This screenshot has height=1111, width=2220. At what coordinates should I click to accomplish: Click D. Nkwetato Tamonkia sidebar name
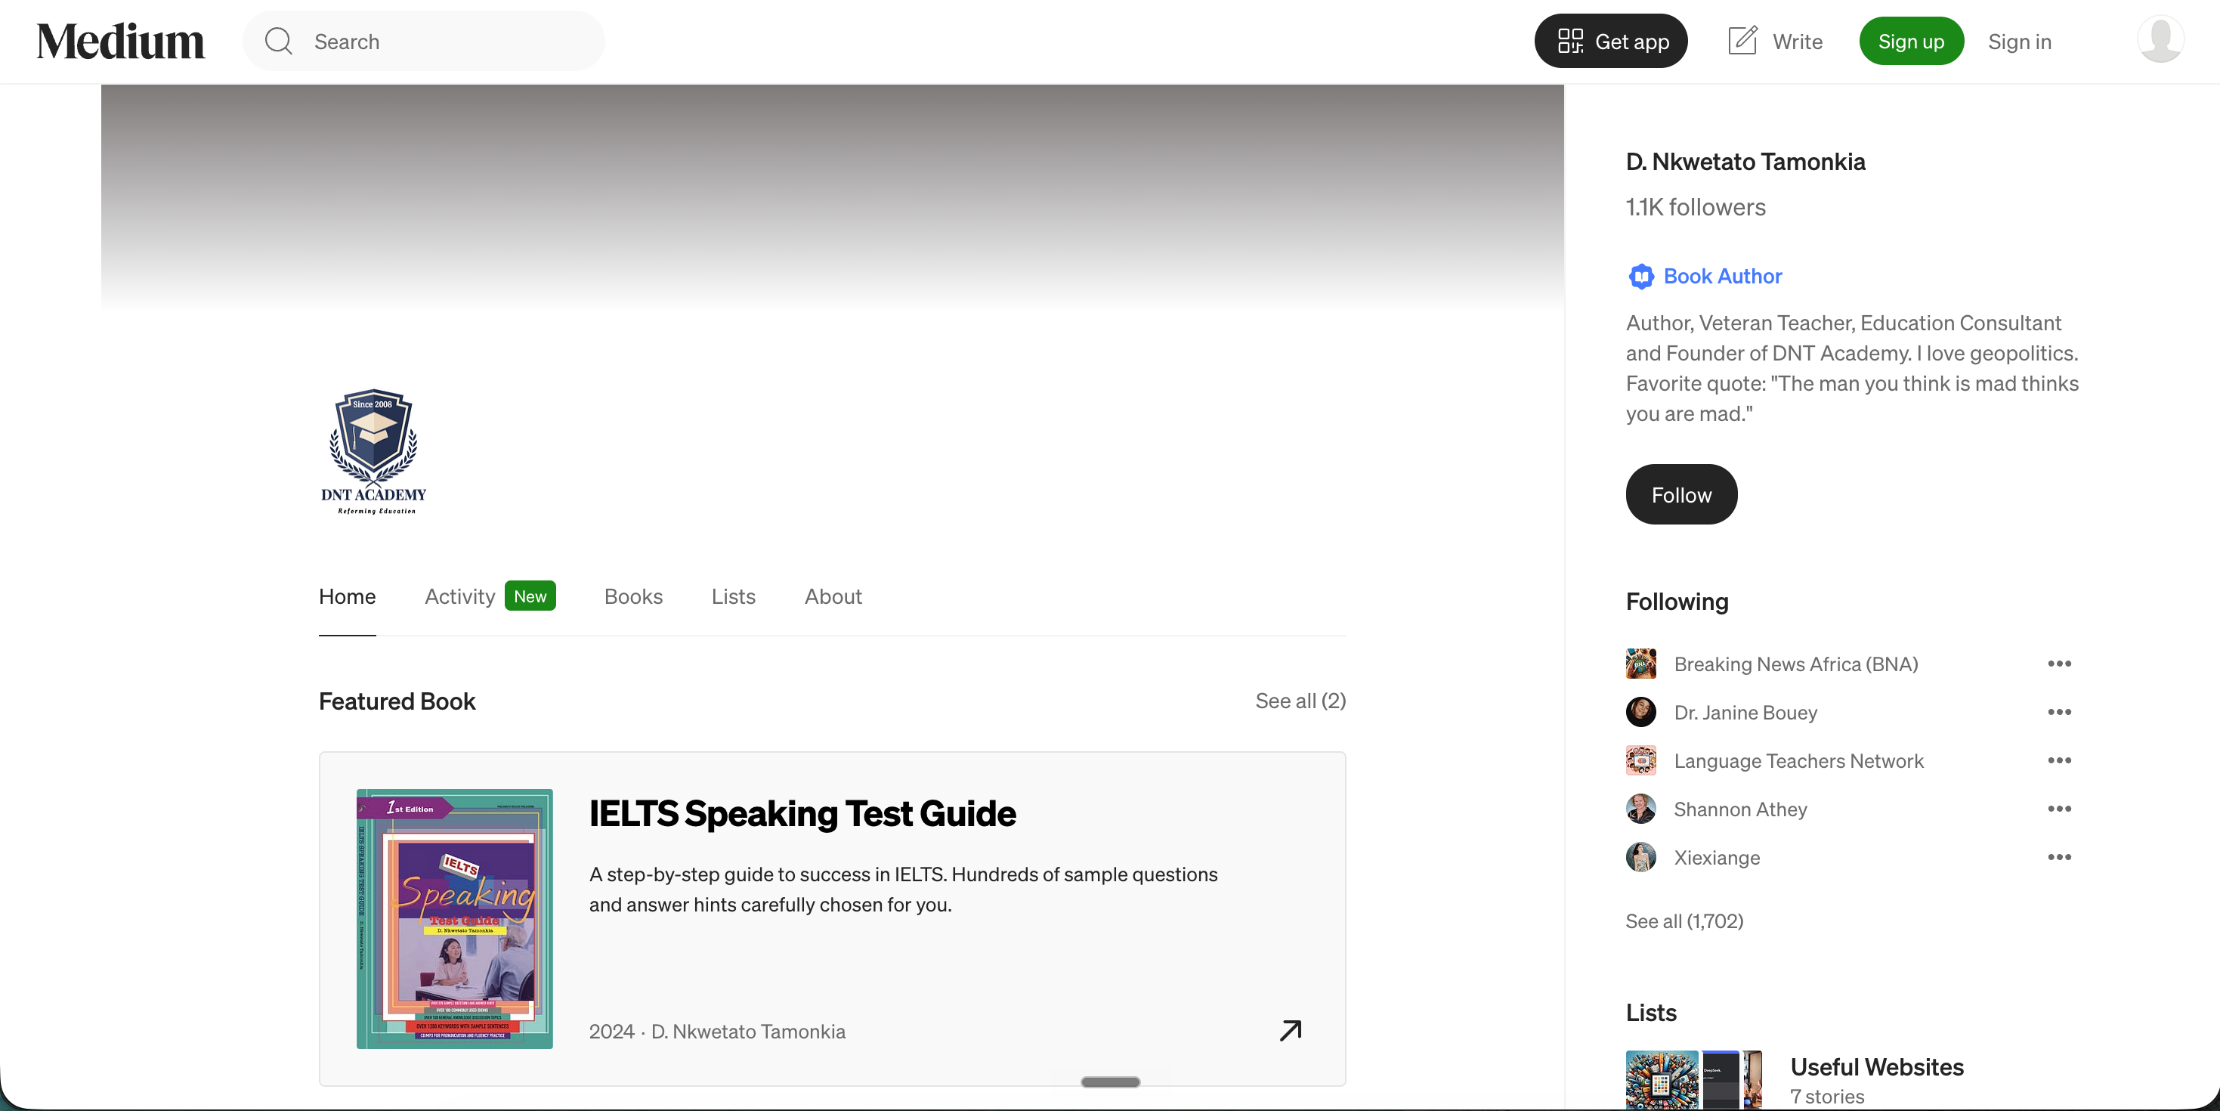[1745, 161]
